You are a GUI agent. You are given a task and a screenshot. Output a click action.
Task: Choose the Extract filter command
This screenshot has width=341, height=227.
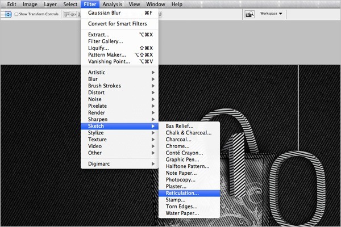pos(119,35)
